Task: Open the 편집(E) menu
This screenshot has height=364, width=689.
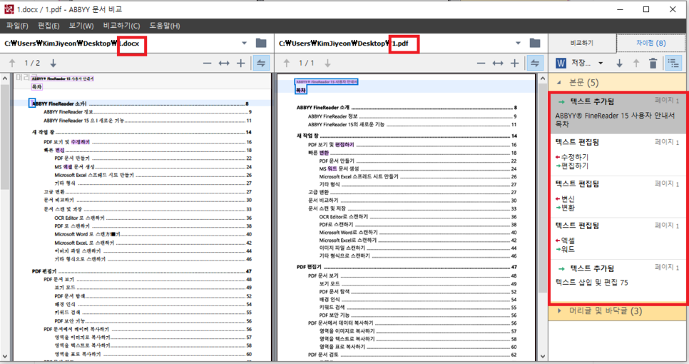Action: (49, 26)
